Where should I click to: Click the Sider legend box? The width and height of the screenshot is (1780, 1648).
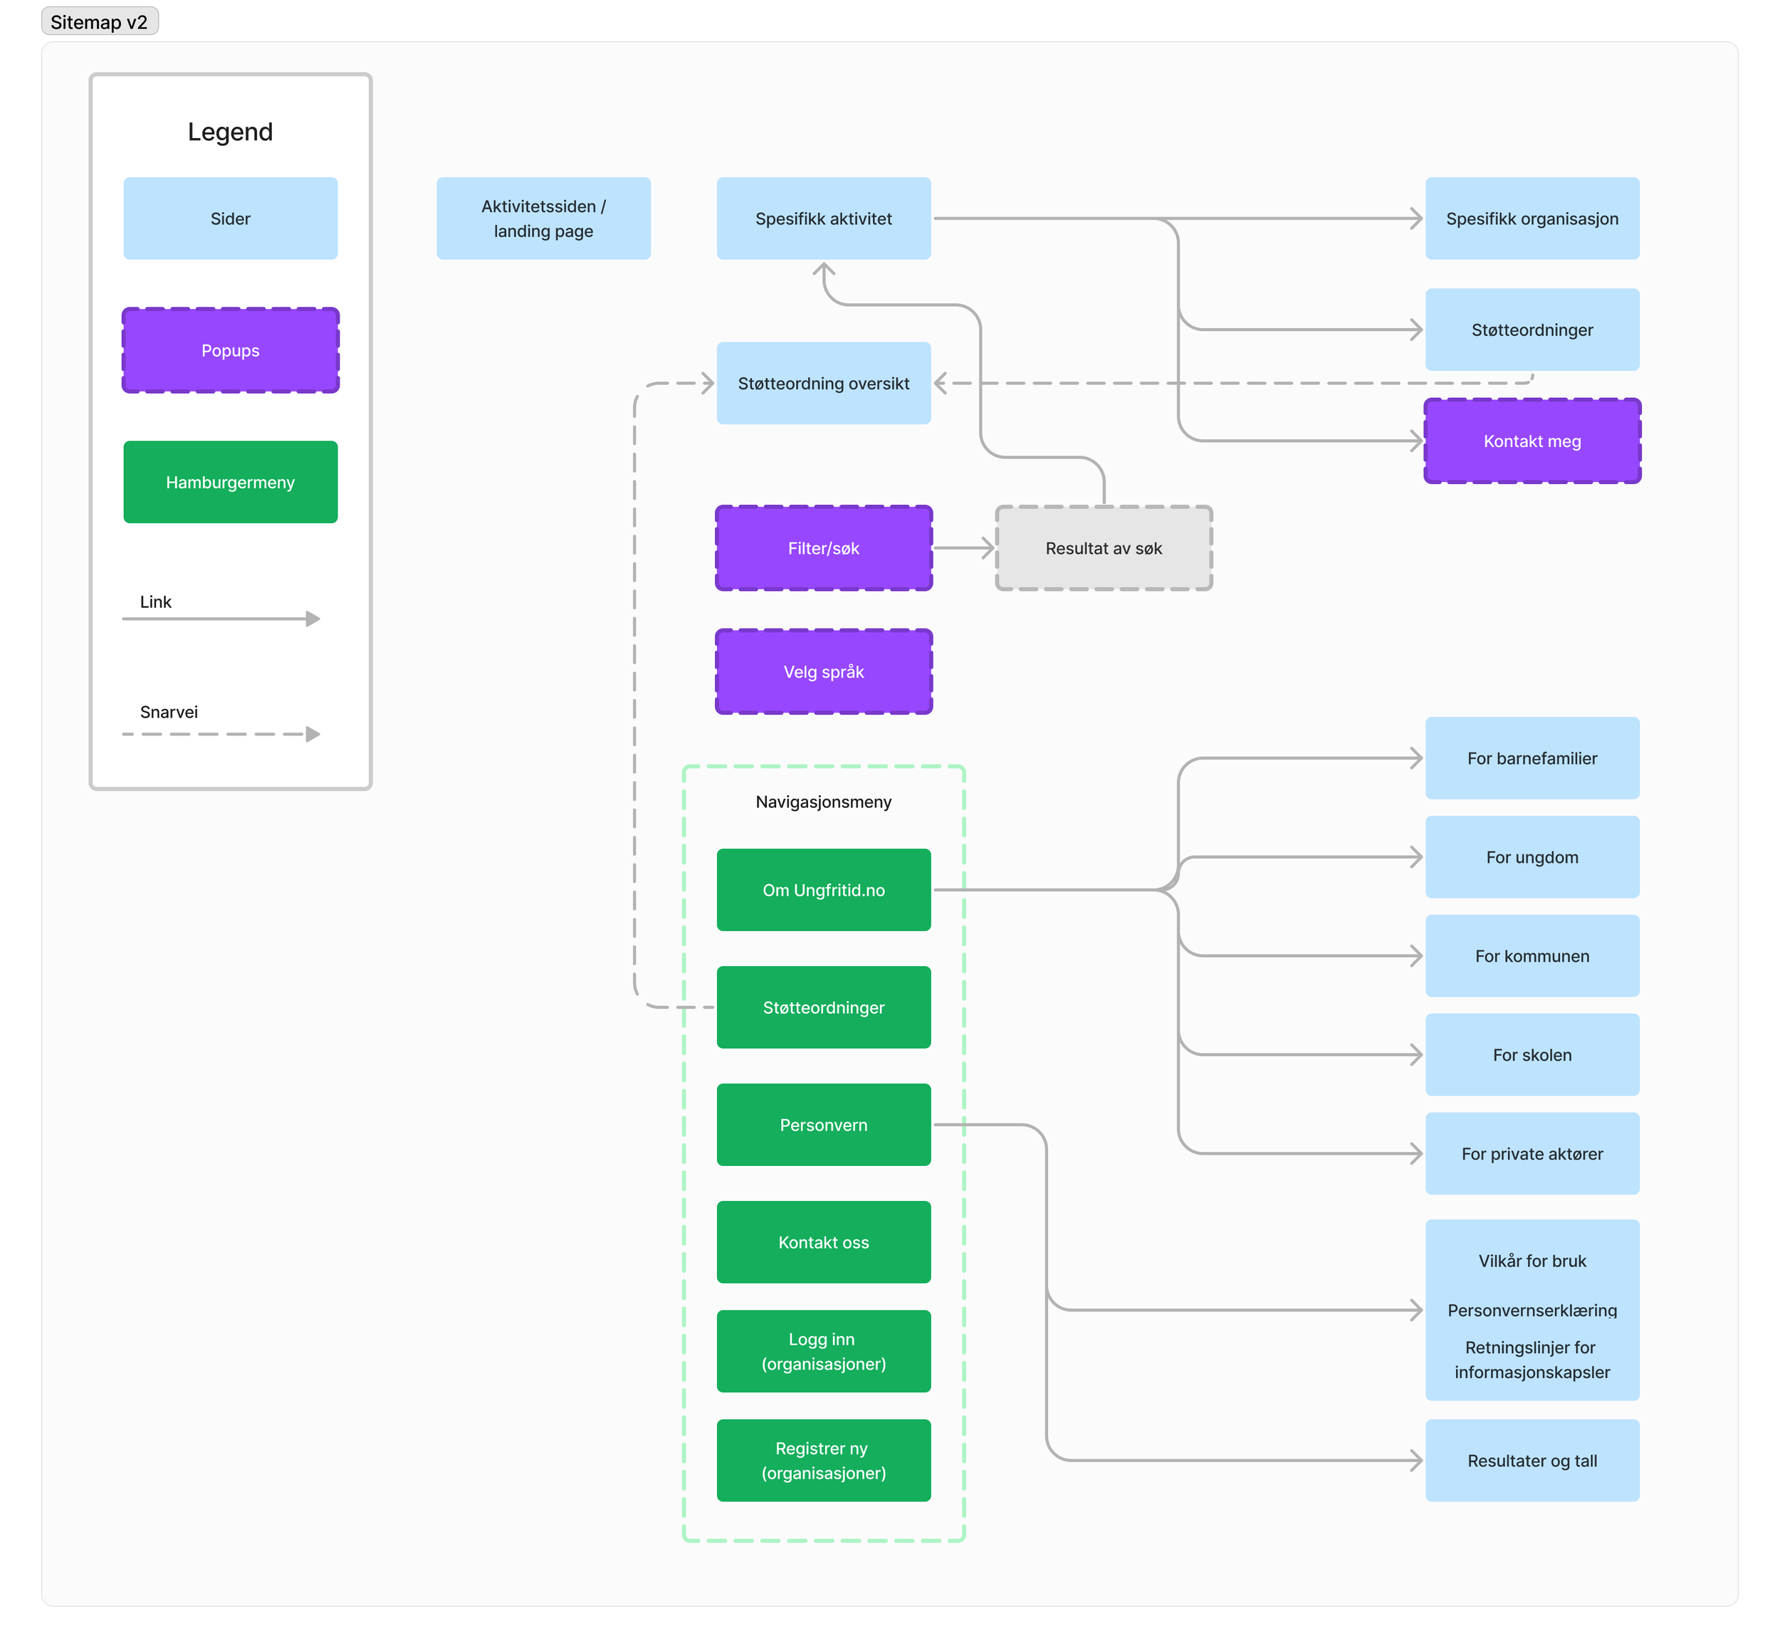click(x=230, y=218)
